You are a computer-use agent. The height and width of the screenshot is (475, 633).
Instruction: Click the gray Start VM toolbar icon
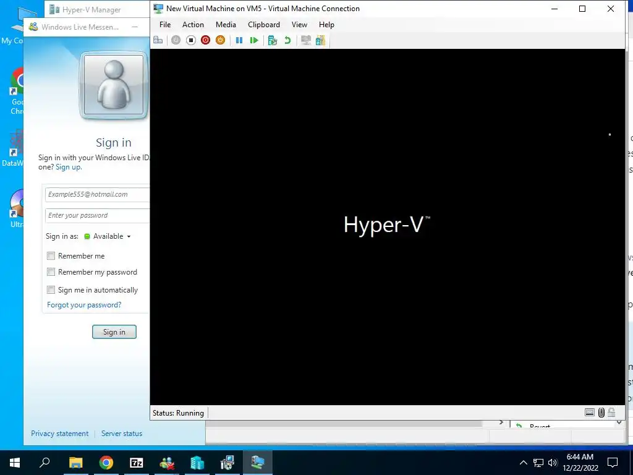click(176, 40)
